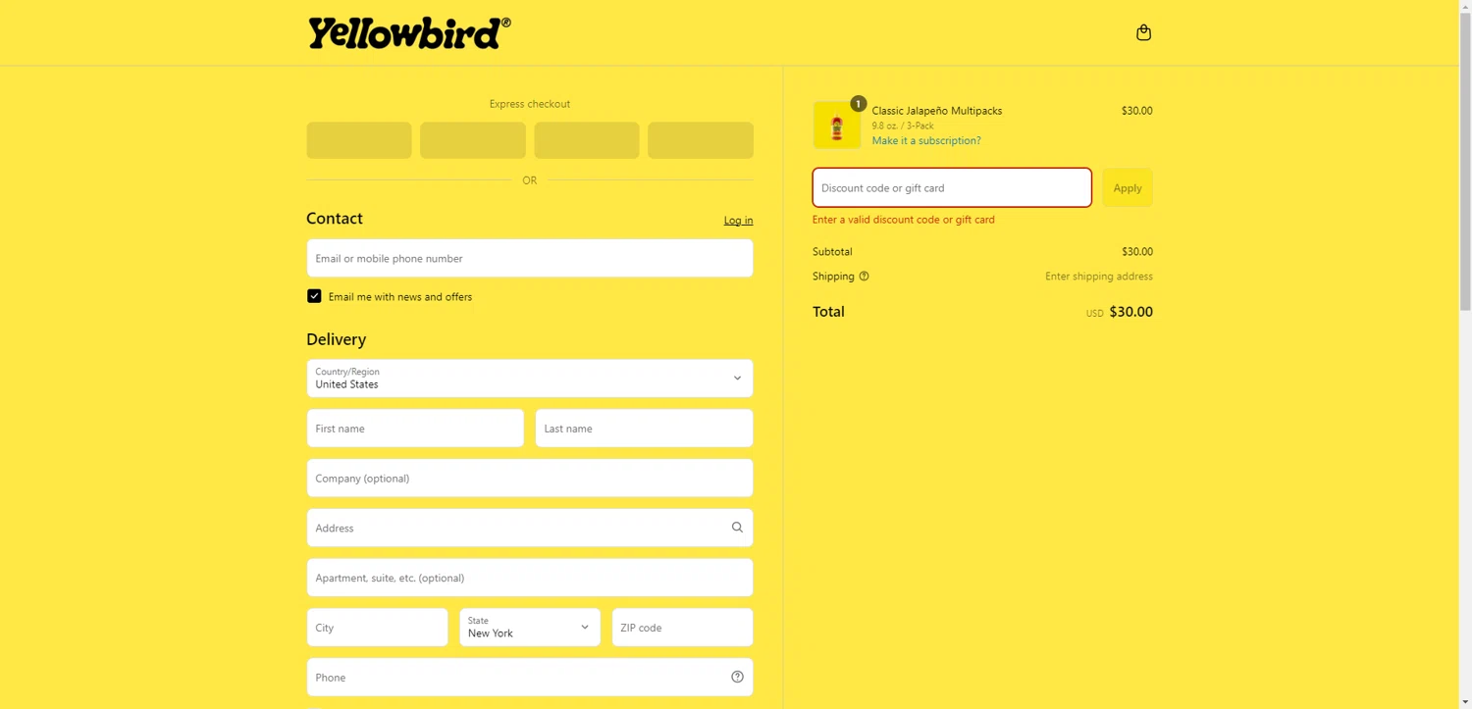
Task: Click the Enter shipping address text
Action: pyautogui.click(x=1099, y=277)
